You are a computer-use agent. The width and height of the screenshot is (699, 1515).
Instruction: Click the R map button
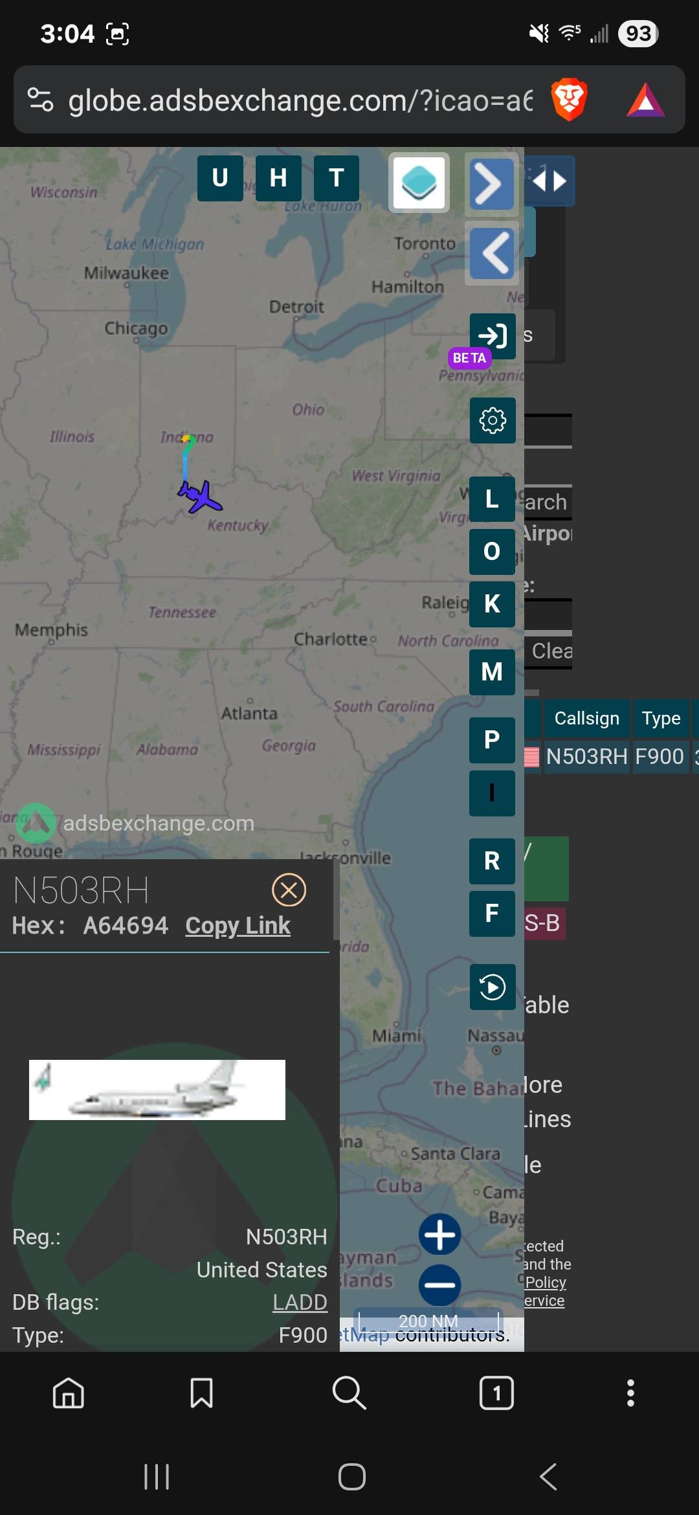coord(492,861)
